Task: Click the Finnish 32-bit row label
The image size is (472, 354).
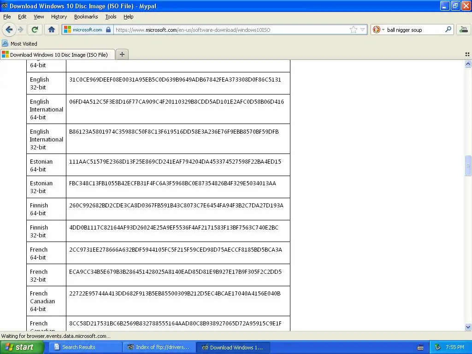Action: 39,231
